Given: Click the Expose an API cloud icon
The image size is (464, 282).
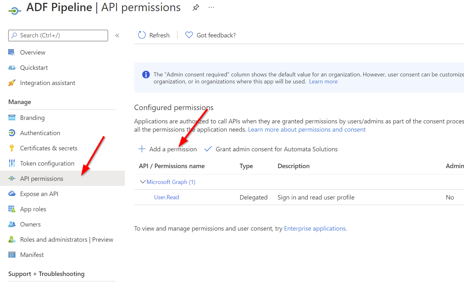Looking at the screenshot, I should coord(12,194).
